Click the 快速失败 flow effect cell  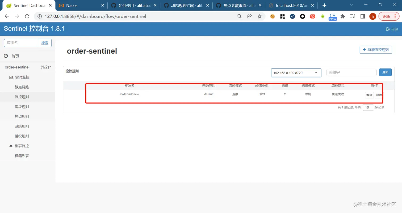[338, 94]
